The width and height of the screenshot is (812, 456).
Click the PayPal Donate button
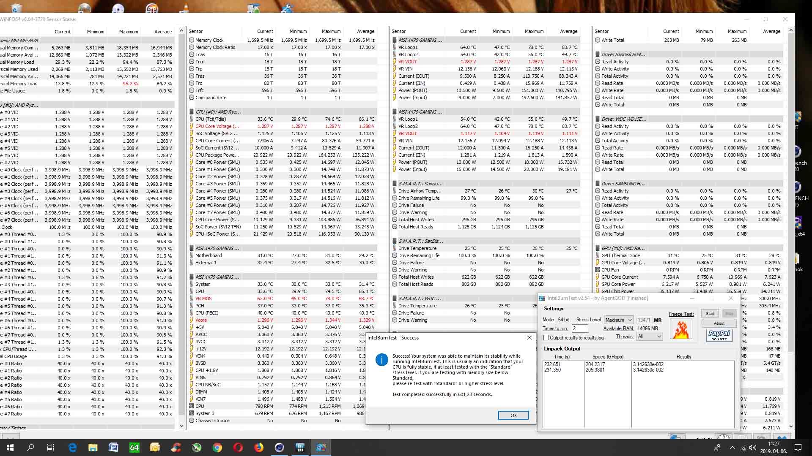click(719, 335)
